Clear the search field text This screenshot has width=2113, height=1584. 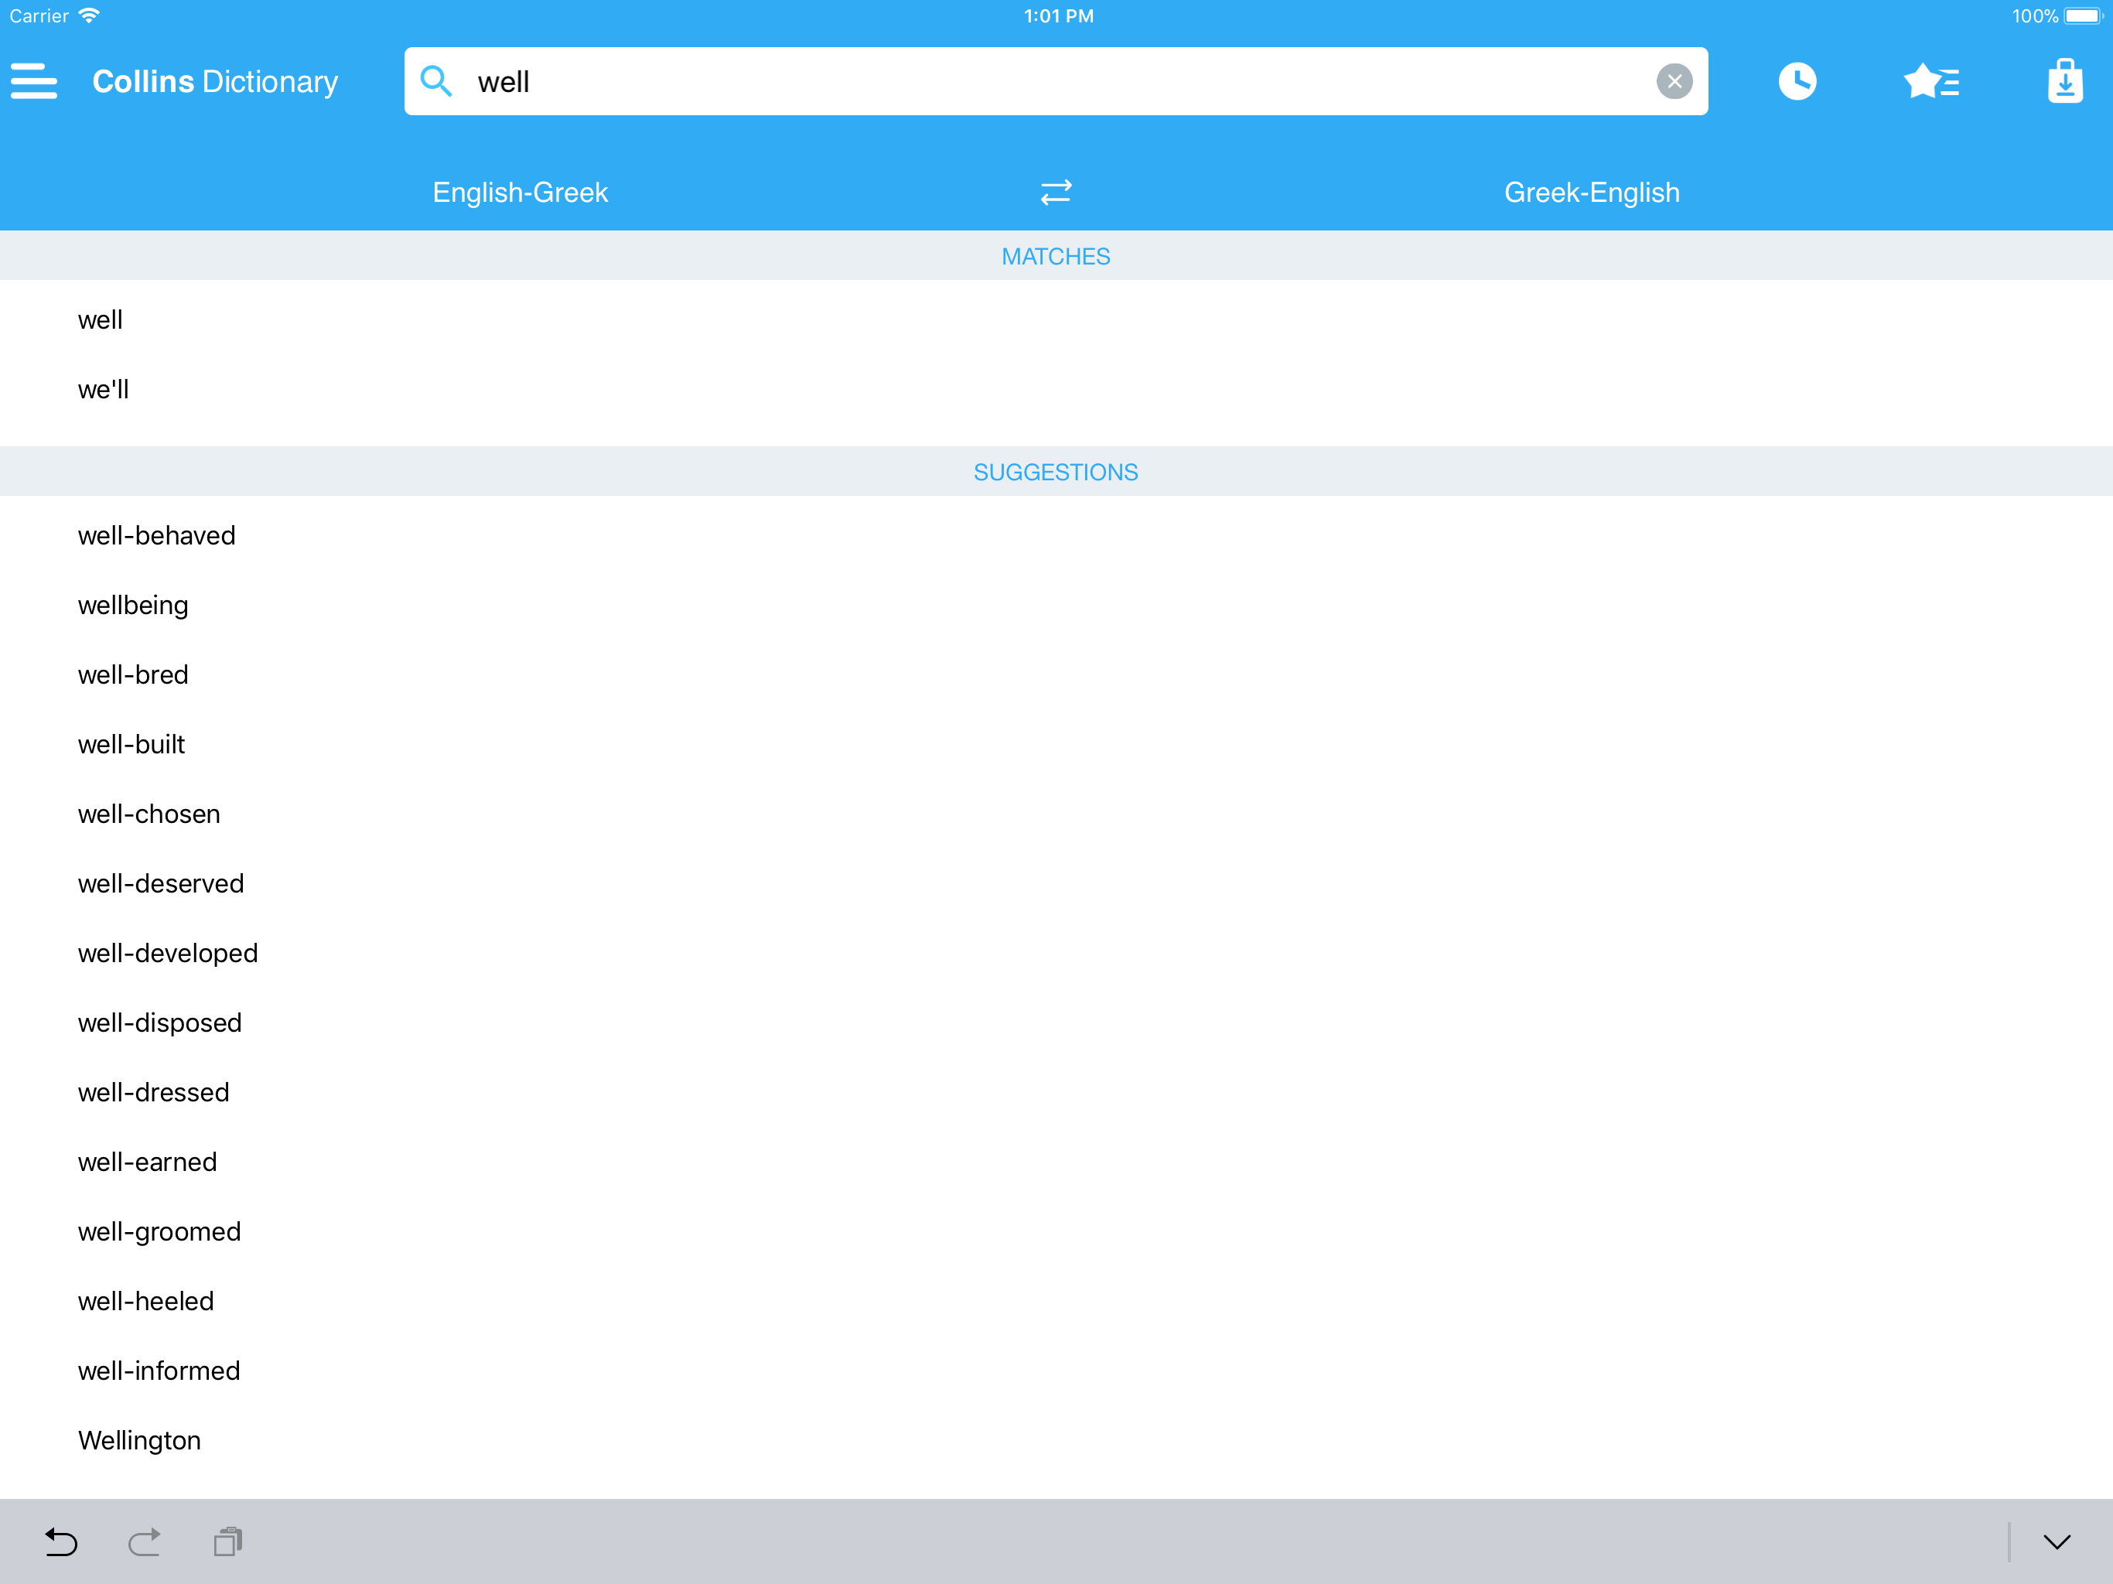tap(1674, 81)
